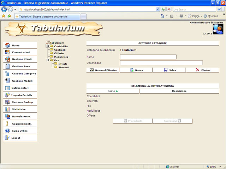Screen dimensions: 226x169
Task: Click the Elimina button
Action: (x=203, y=70)
